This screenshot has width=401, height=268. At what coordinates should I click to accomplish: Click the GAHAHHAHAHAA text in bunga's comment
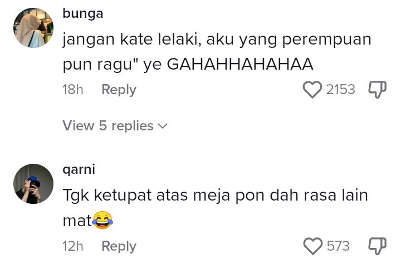(240, 65)
